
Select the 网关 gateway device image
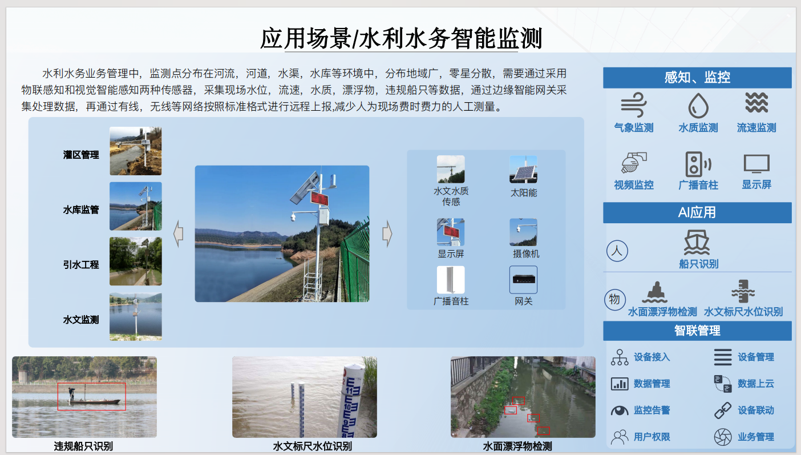pyautogui.click(x=523, y=280)
